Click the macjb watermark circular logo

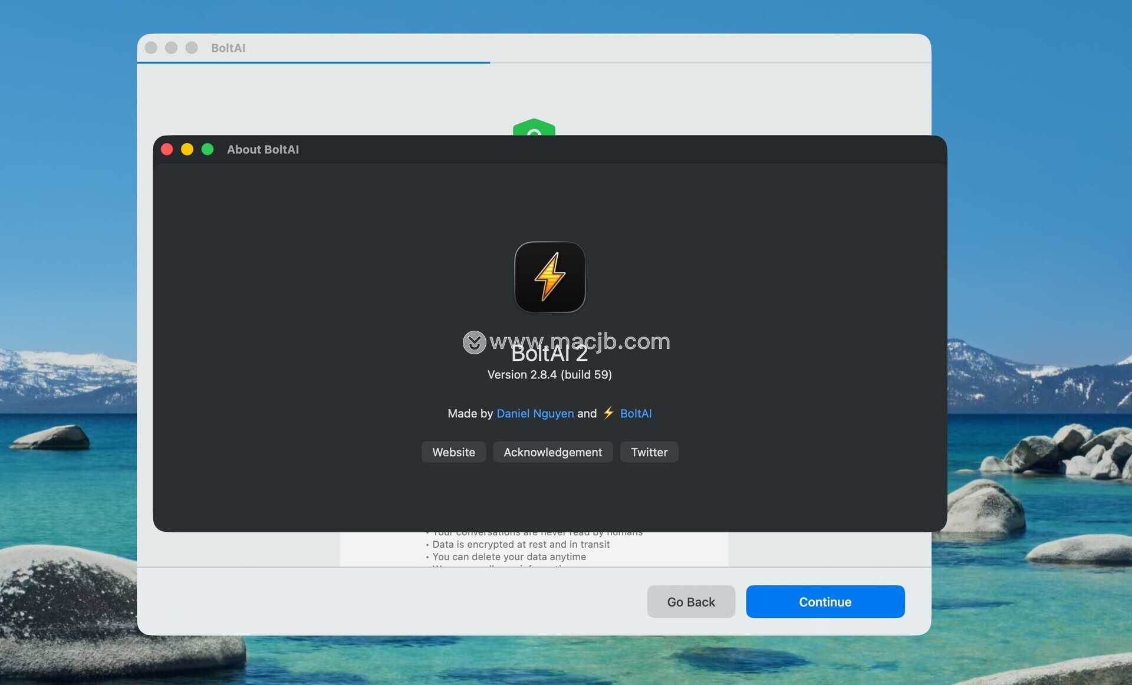coord(474,342)
